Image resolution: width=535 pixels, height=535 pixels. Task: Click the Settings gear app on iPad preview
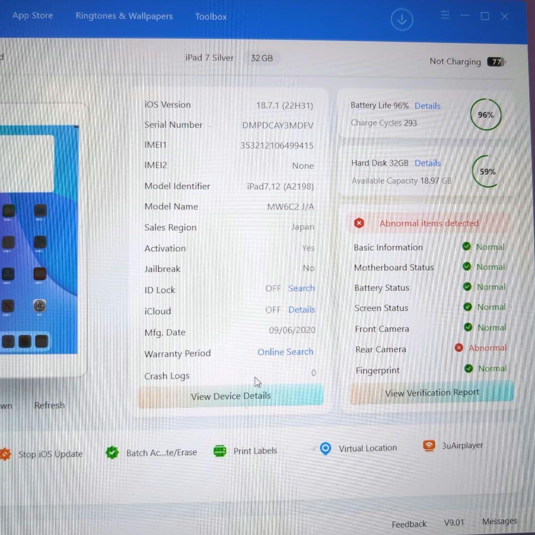tap(40, 305)
